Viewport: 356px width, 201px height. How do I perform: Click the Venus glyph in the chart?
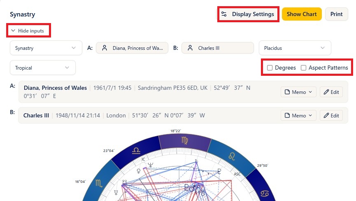coord(139,171)
